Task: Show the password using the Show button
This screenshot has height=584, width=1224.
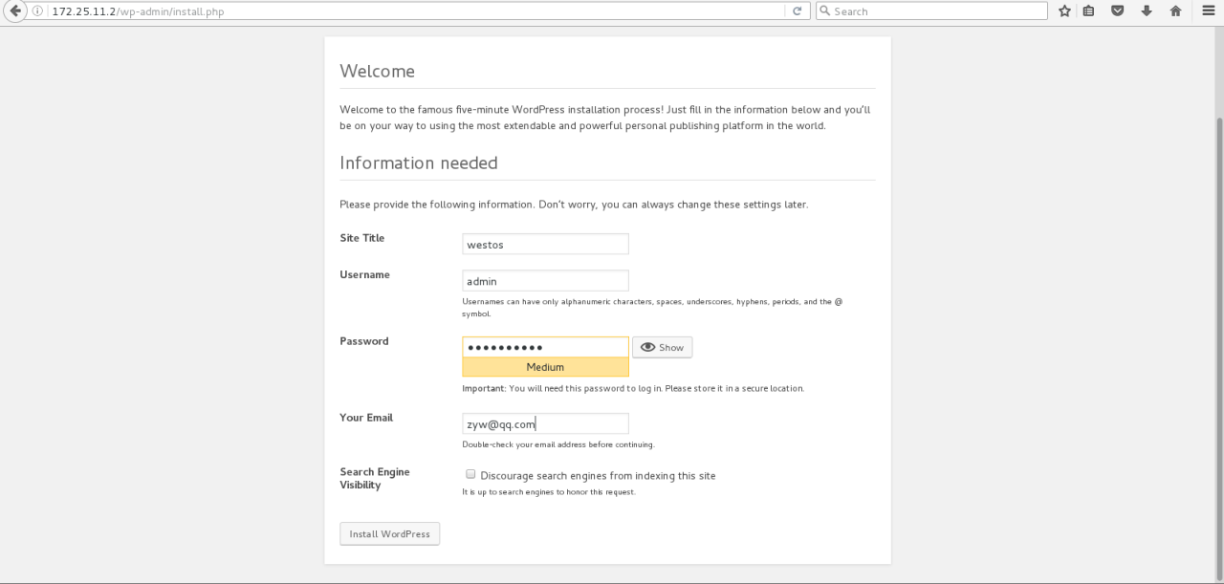Action: click(x=662, y=347)
